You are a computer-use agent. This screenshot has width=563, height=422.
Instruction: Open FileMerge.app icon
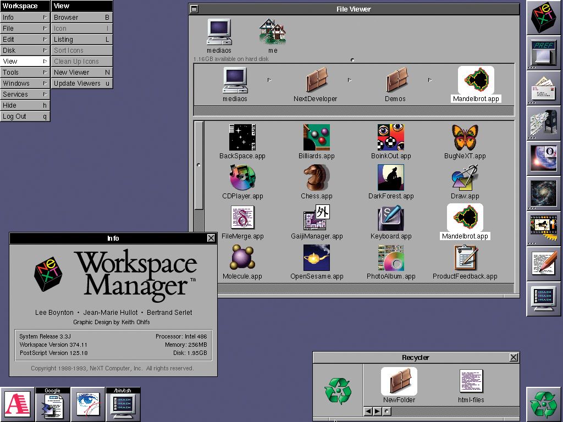coord(242,218)
